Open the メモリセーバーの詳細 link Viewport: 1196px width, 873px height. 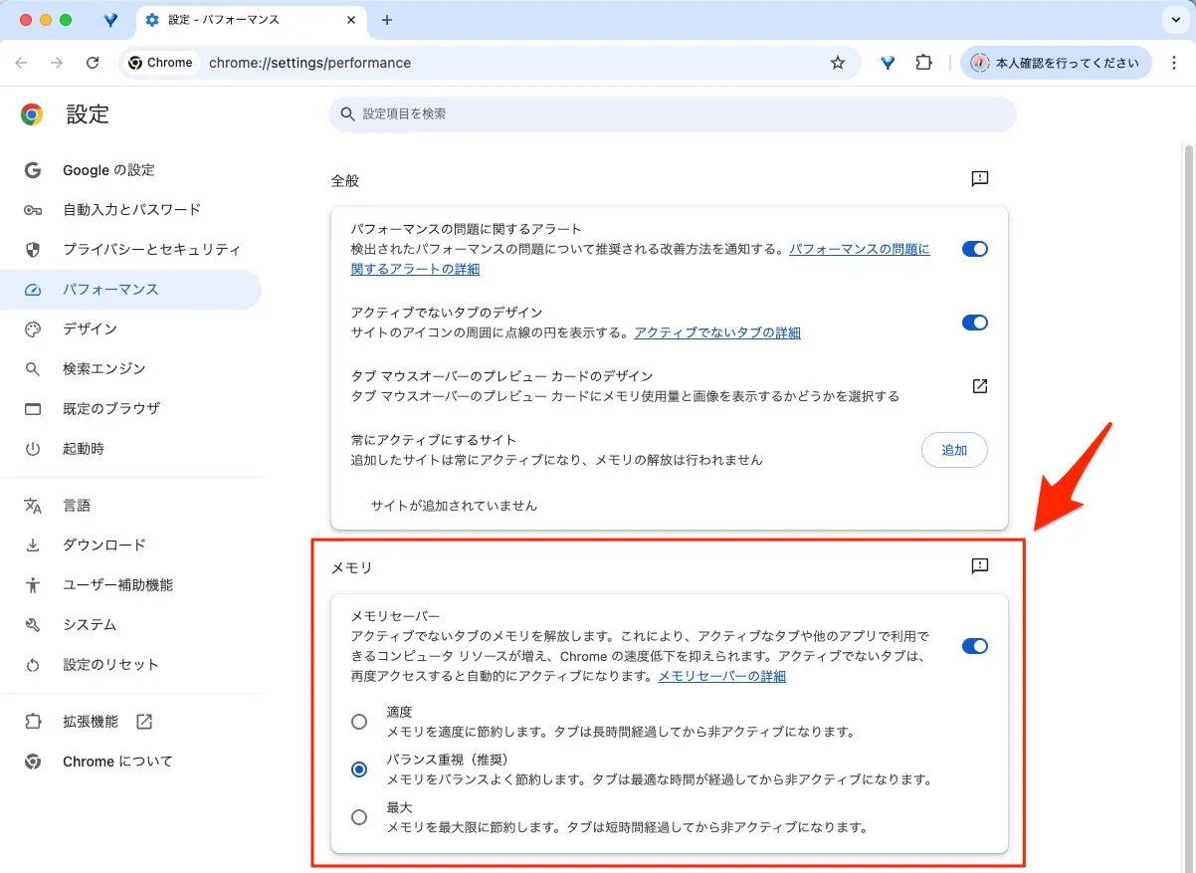(721, 676)
